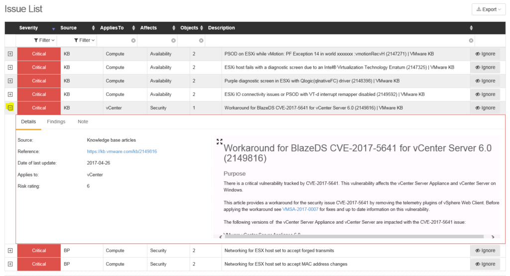This screenshot has height=276, width=510.
Task: Ignore the MAC address changes issue
Action: pos(485,264)
